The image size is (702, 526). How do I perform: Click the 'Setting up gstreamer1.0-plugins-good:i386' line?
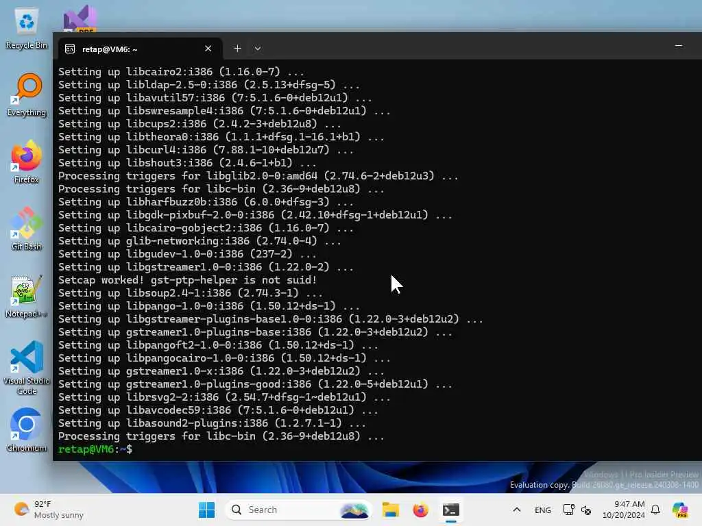coord(255,384)
